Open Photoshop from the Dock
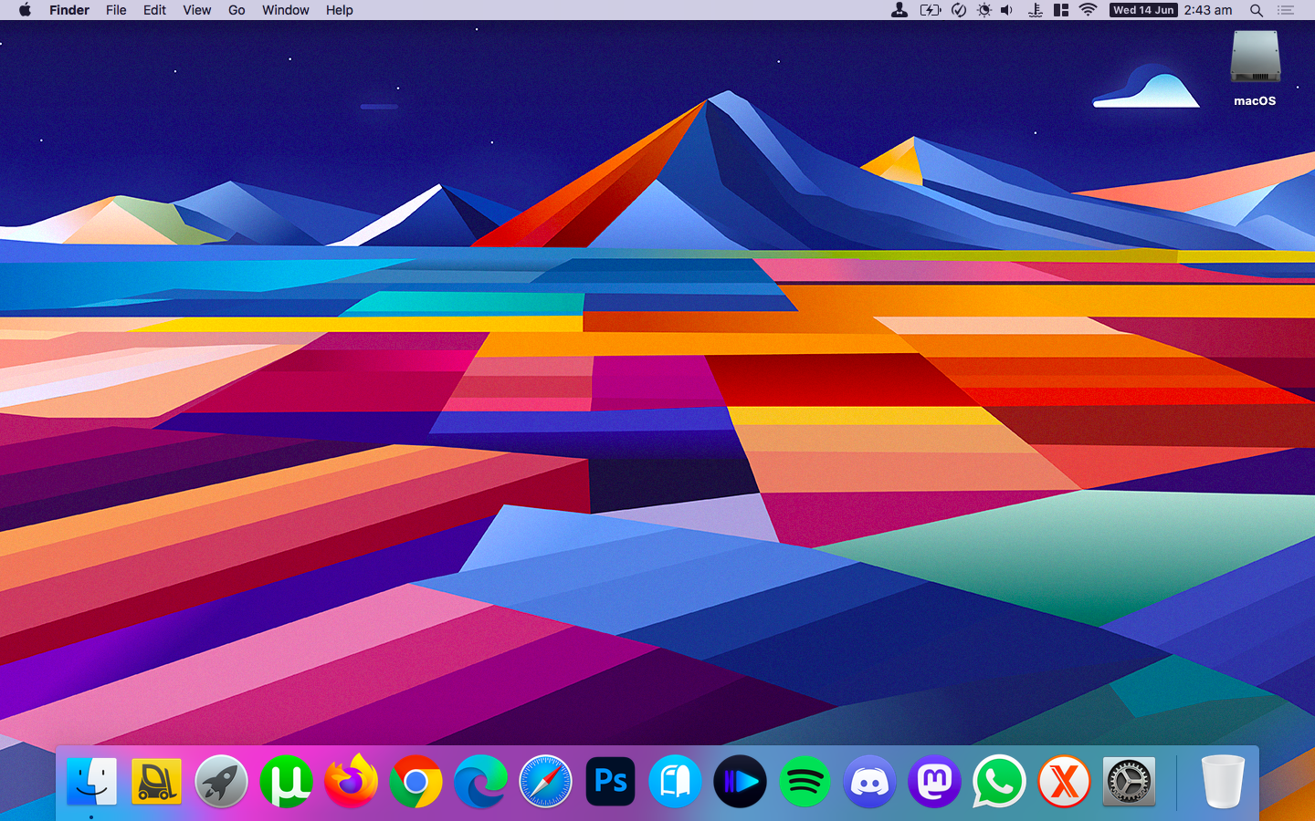This screenshot has height=821, width=1315. coord(610,782)
